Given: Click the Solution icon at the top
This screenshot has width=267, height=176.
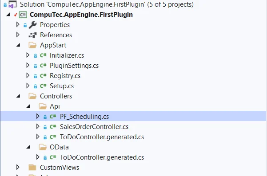Looking at the screenshot, I should (x=12, y=4).
